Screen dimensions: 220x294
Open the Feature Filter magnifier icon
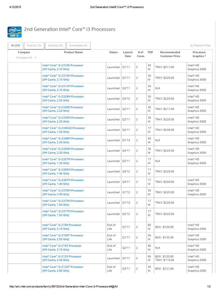pos(192,46)
